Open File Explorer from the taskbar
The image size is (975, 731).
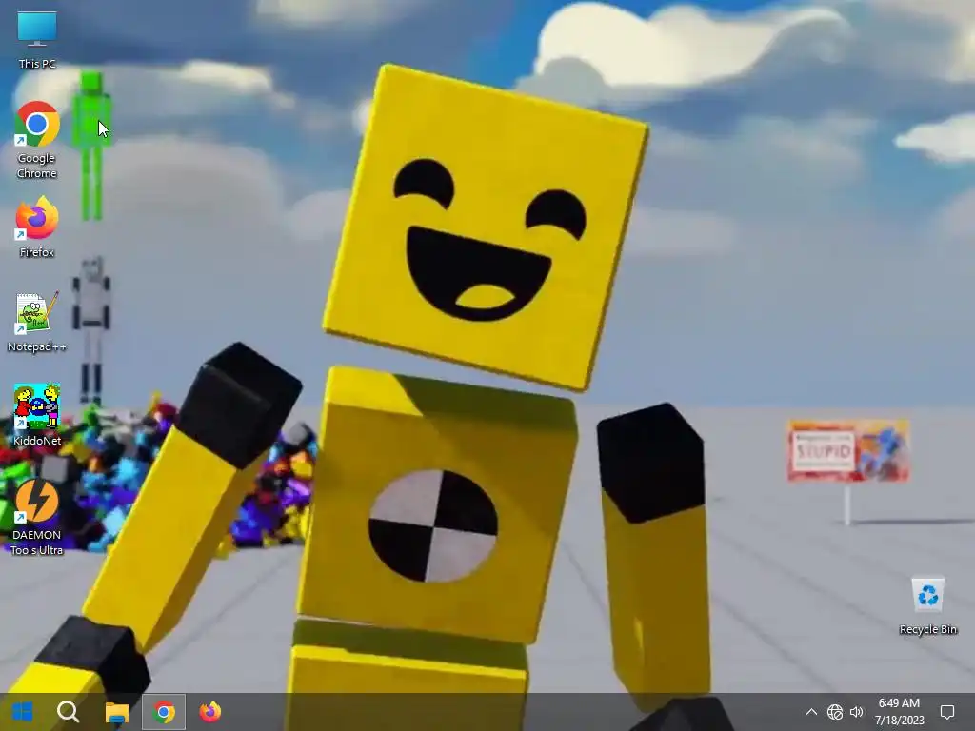coord(116,712)
